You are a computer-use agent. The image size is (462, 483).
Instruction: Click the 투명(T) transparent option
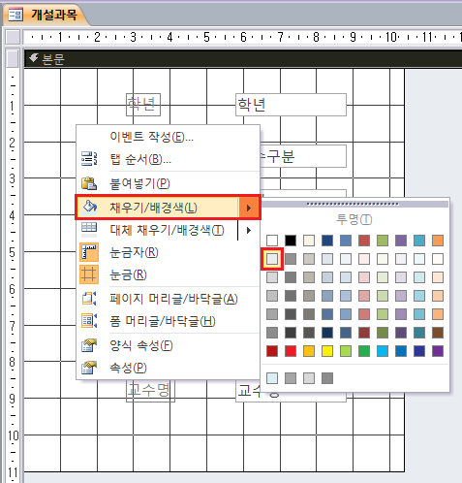click(x=354, y=219)
